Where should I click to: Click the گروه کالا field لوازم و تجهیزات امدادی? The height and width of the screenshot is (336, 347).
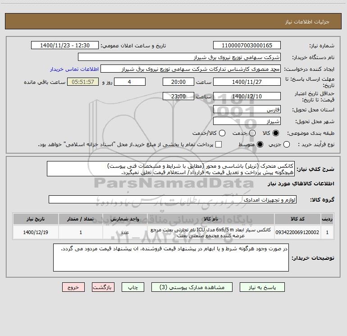pos(173,199)
